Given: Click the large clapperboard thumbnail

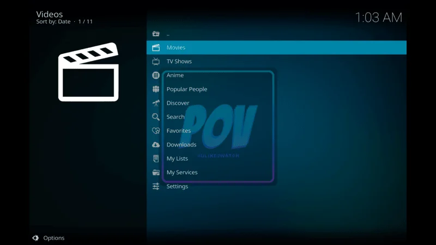Looking at the screenshot, I should [x=88, y=72].
